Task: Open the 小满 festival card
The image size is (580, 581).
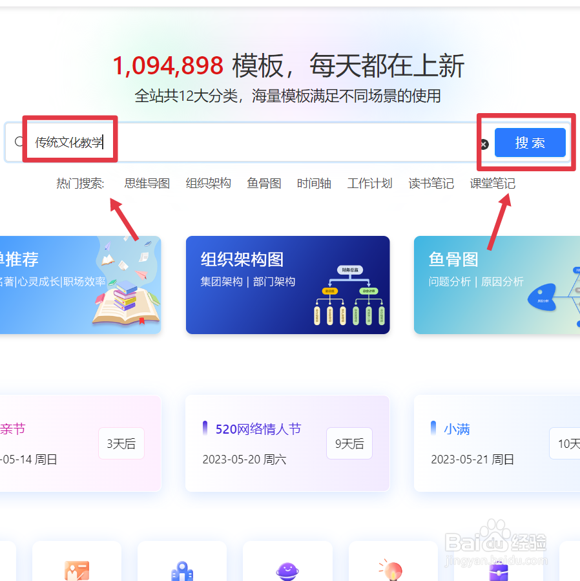Action: coord(497,443)
